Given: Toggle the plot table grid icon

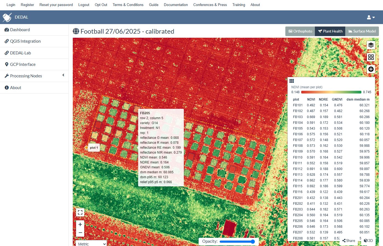Looking at the screenshot, I should click(292, 81).
